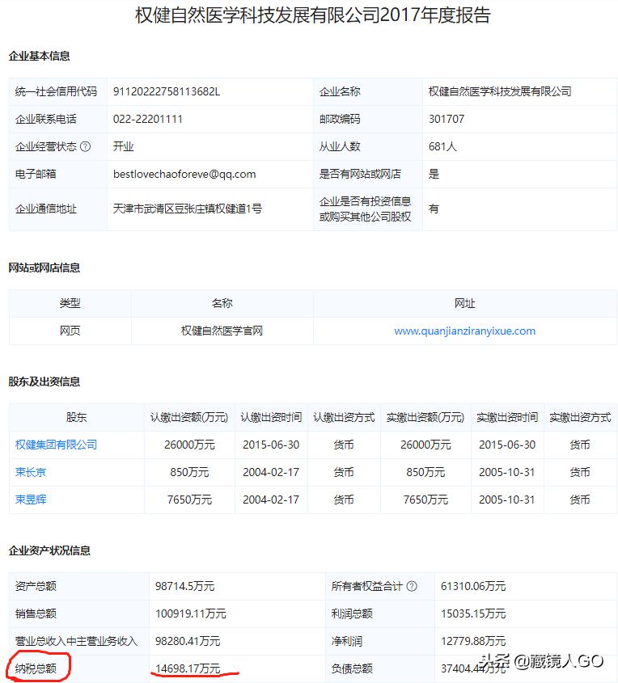Viewport: 618px width, 683px height.
Task: Click the 网站或网店信息 section heading
Action: [44, 268]
